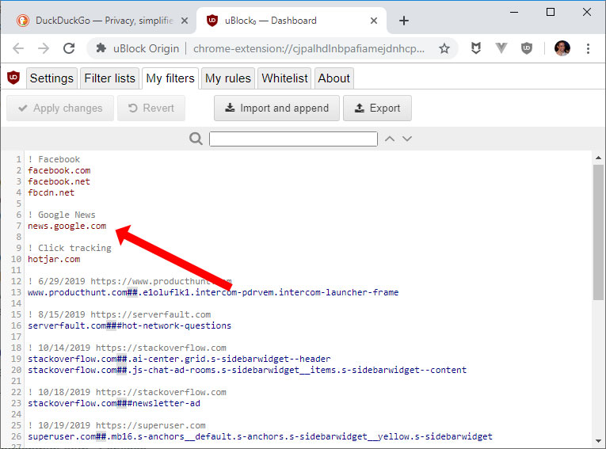Click the '! Click tracking' comment line
The image size is (606, 449).
[70, 248]
